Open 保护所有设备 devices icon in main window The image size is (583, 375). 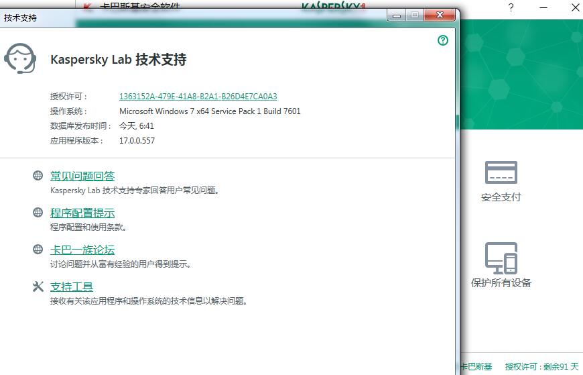point(501,258)
